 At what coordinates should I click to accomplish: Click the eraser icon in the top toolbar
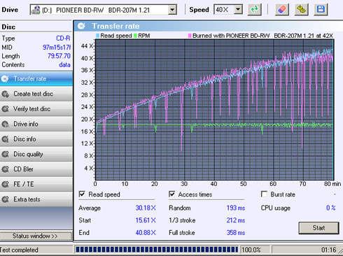click(x=282, y=10)
